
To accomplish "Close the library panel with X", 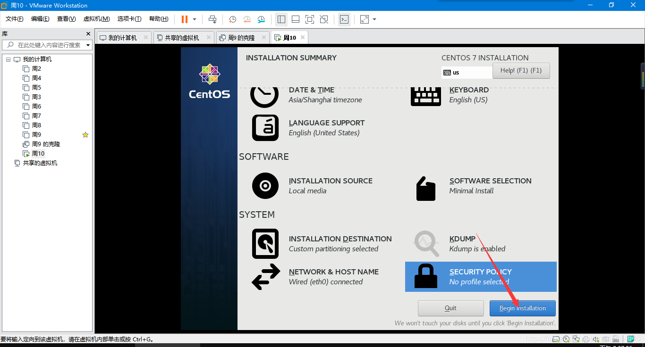I will [88, 34].
